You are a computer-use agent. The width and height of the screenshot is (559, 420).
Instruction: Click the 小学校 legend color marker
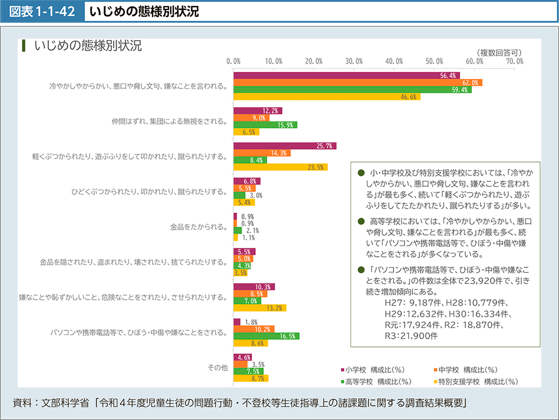[x=343, y=369]
